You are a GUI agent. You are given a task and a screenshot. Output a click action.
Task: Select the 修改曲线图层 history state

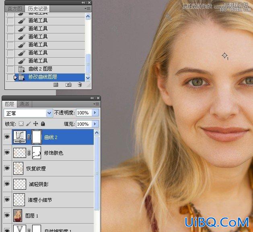pyautogui.click(x=49, y=77)
